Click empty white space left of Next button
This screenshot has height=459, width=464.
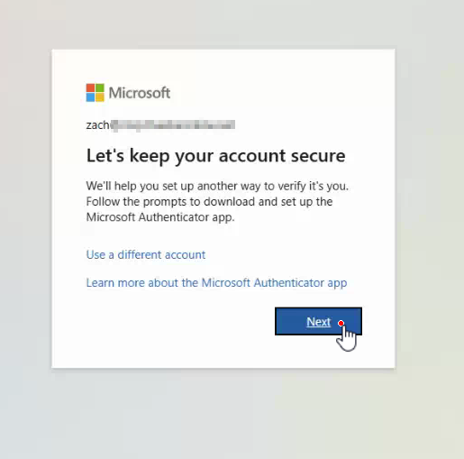click(180, 321)
